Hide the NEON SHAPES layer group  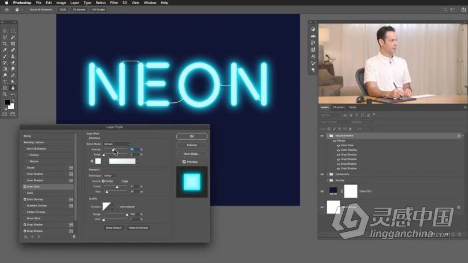tap(322, 136)
